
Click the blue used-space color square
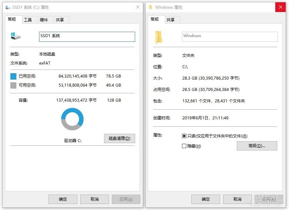tap(13, 76)
